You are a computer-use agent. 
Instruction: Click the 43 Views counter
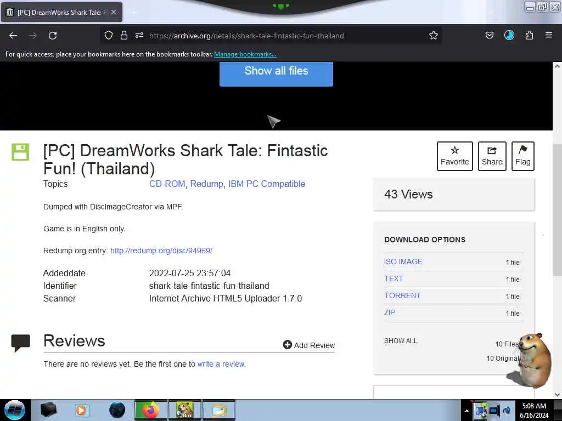(x=408, y=195)
